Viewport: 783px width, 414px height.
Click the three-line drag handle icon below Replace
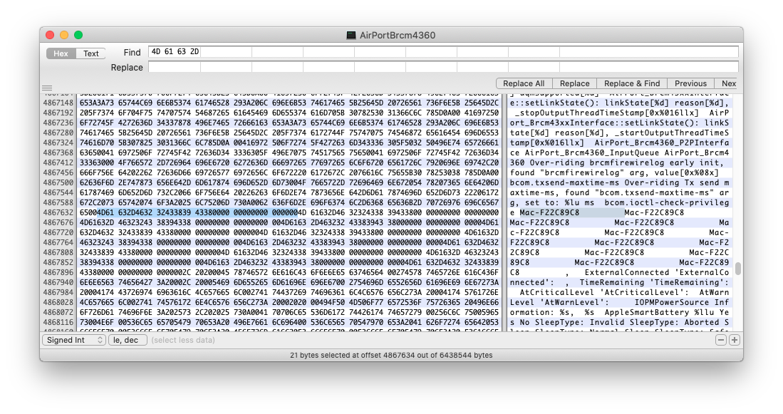[x=46, y=88]
